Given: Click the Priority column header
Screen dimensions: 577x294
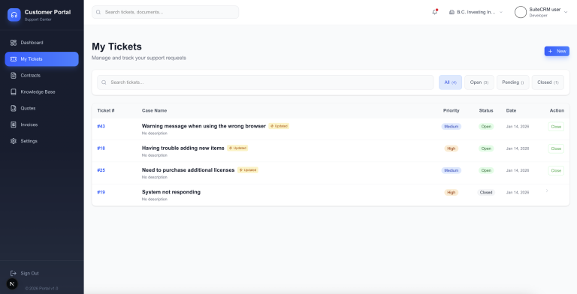Looking at the screenshot, I should point(451,110).
